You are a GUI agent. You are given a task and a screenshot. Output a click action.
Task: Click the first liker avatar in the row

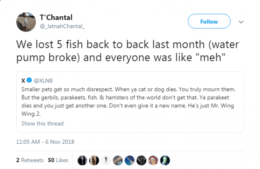click(x=82, y=160)
